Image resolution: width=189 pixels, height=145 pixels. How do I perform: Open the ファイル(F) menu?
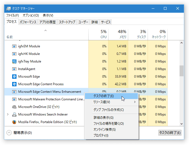pos(12,15)
